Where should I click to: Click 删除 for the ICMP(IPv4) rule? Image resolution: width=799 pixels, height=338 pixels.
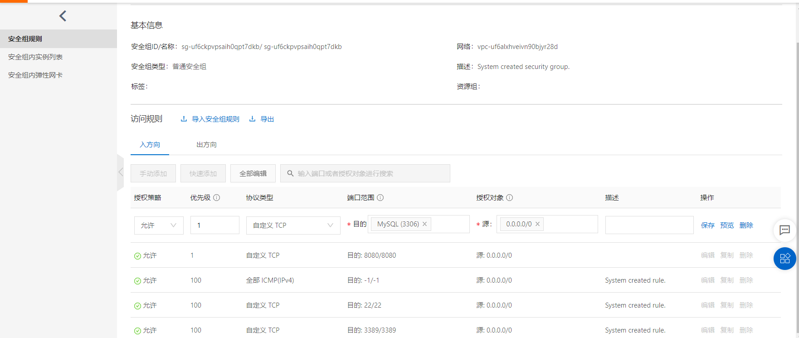pyautogui.click(x=746, y=280)
